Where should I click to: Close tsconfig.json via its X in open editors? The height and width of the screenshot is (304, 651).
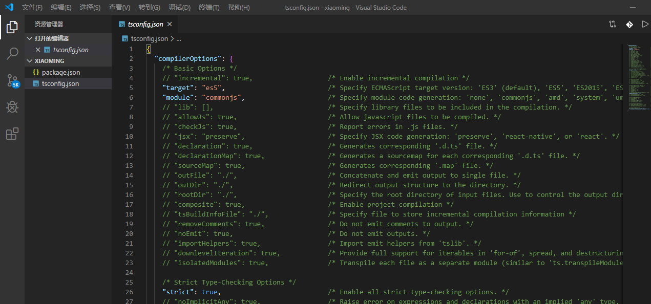pos(39,50)
